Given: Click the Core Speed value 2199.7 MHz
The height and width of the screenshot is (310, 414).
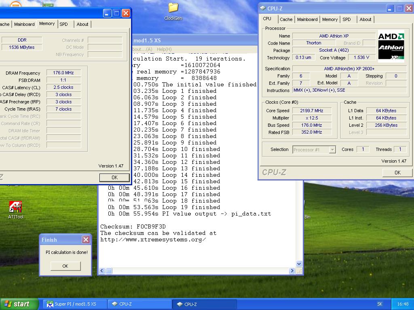Looking at the screenshot, I should [x=312, y=111].
